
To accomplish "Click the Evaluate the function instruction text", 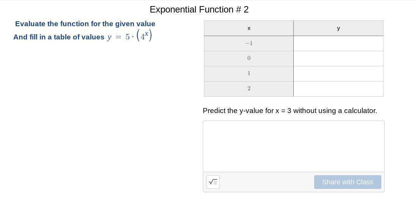I will pos(85,24).
